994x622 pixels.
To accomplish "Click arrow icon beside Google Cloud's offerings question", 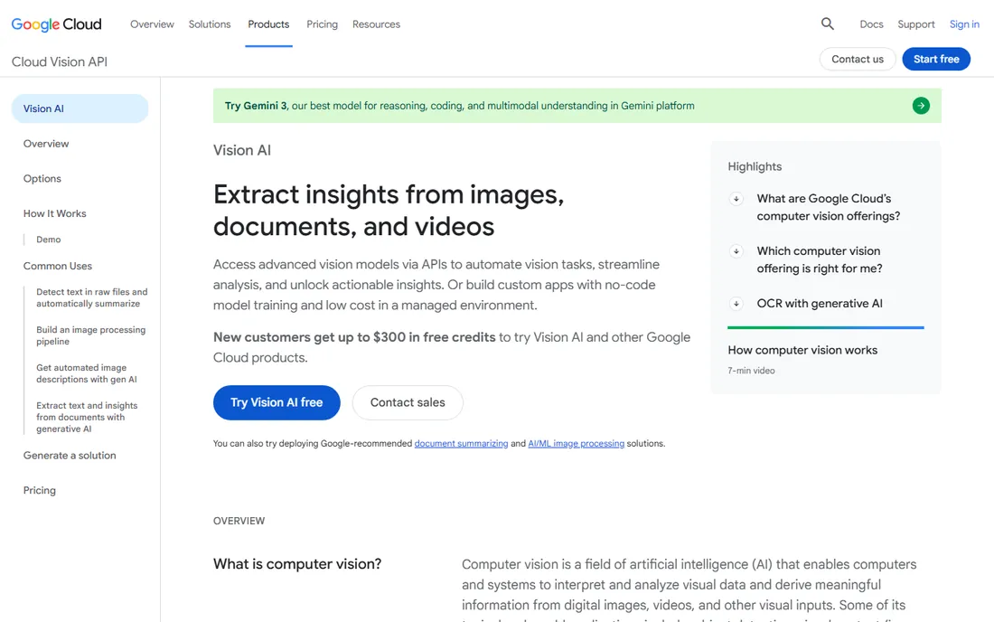I will click(736, 199).
